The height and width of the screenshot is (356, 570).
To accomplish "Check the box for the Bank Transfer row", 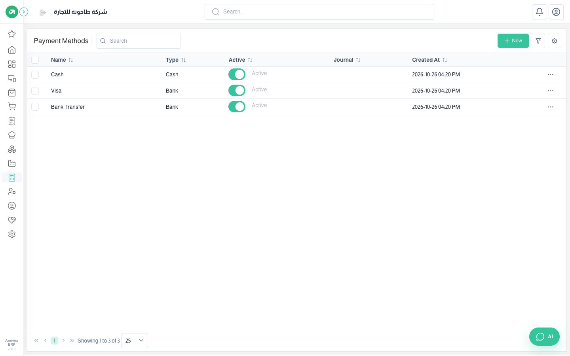I will (35, 107).
